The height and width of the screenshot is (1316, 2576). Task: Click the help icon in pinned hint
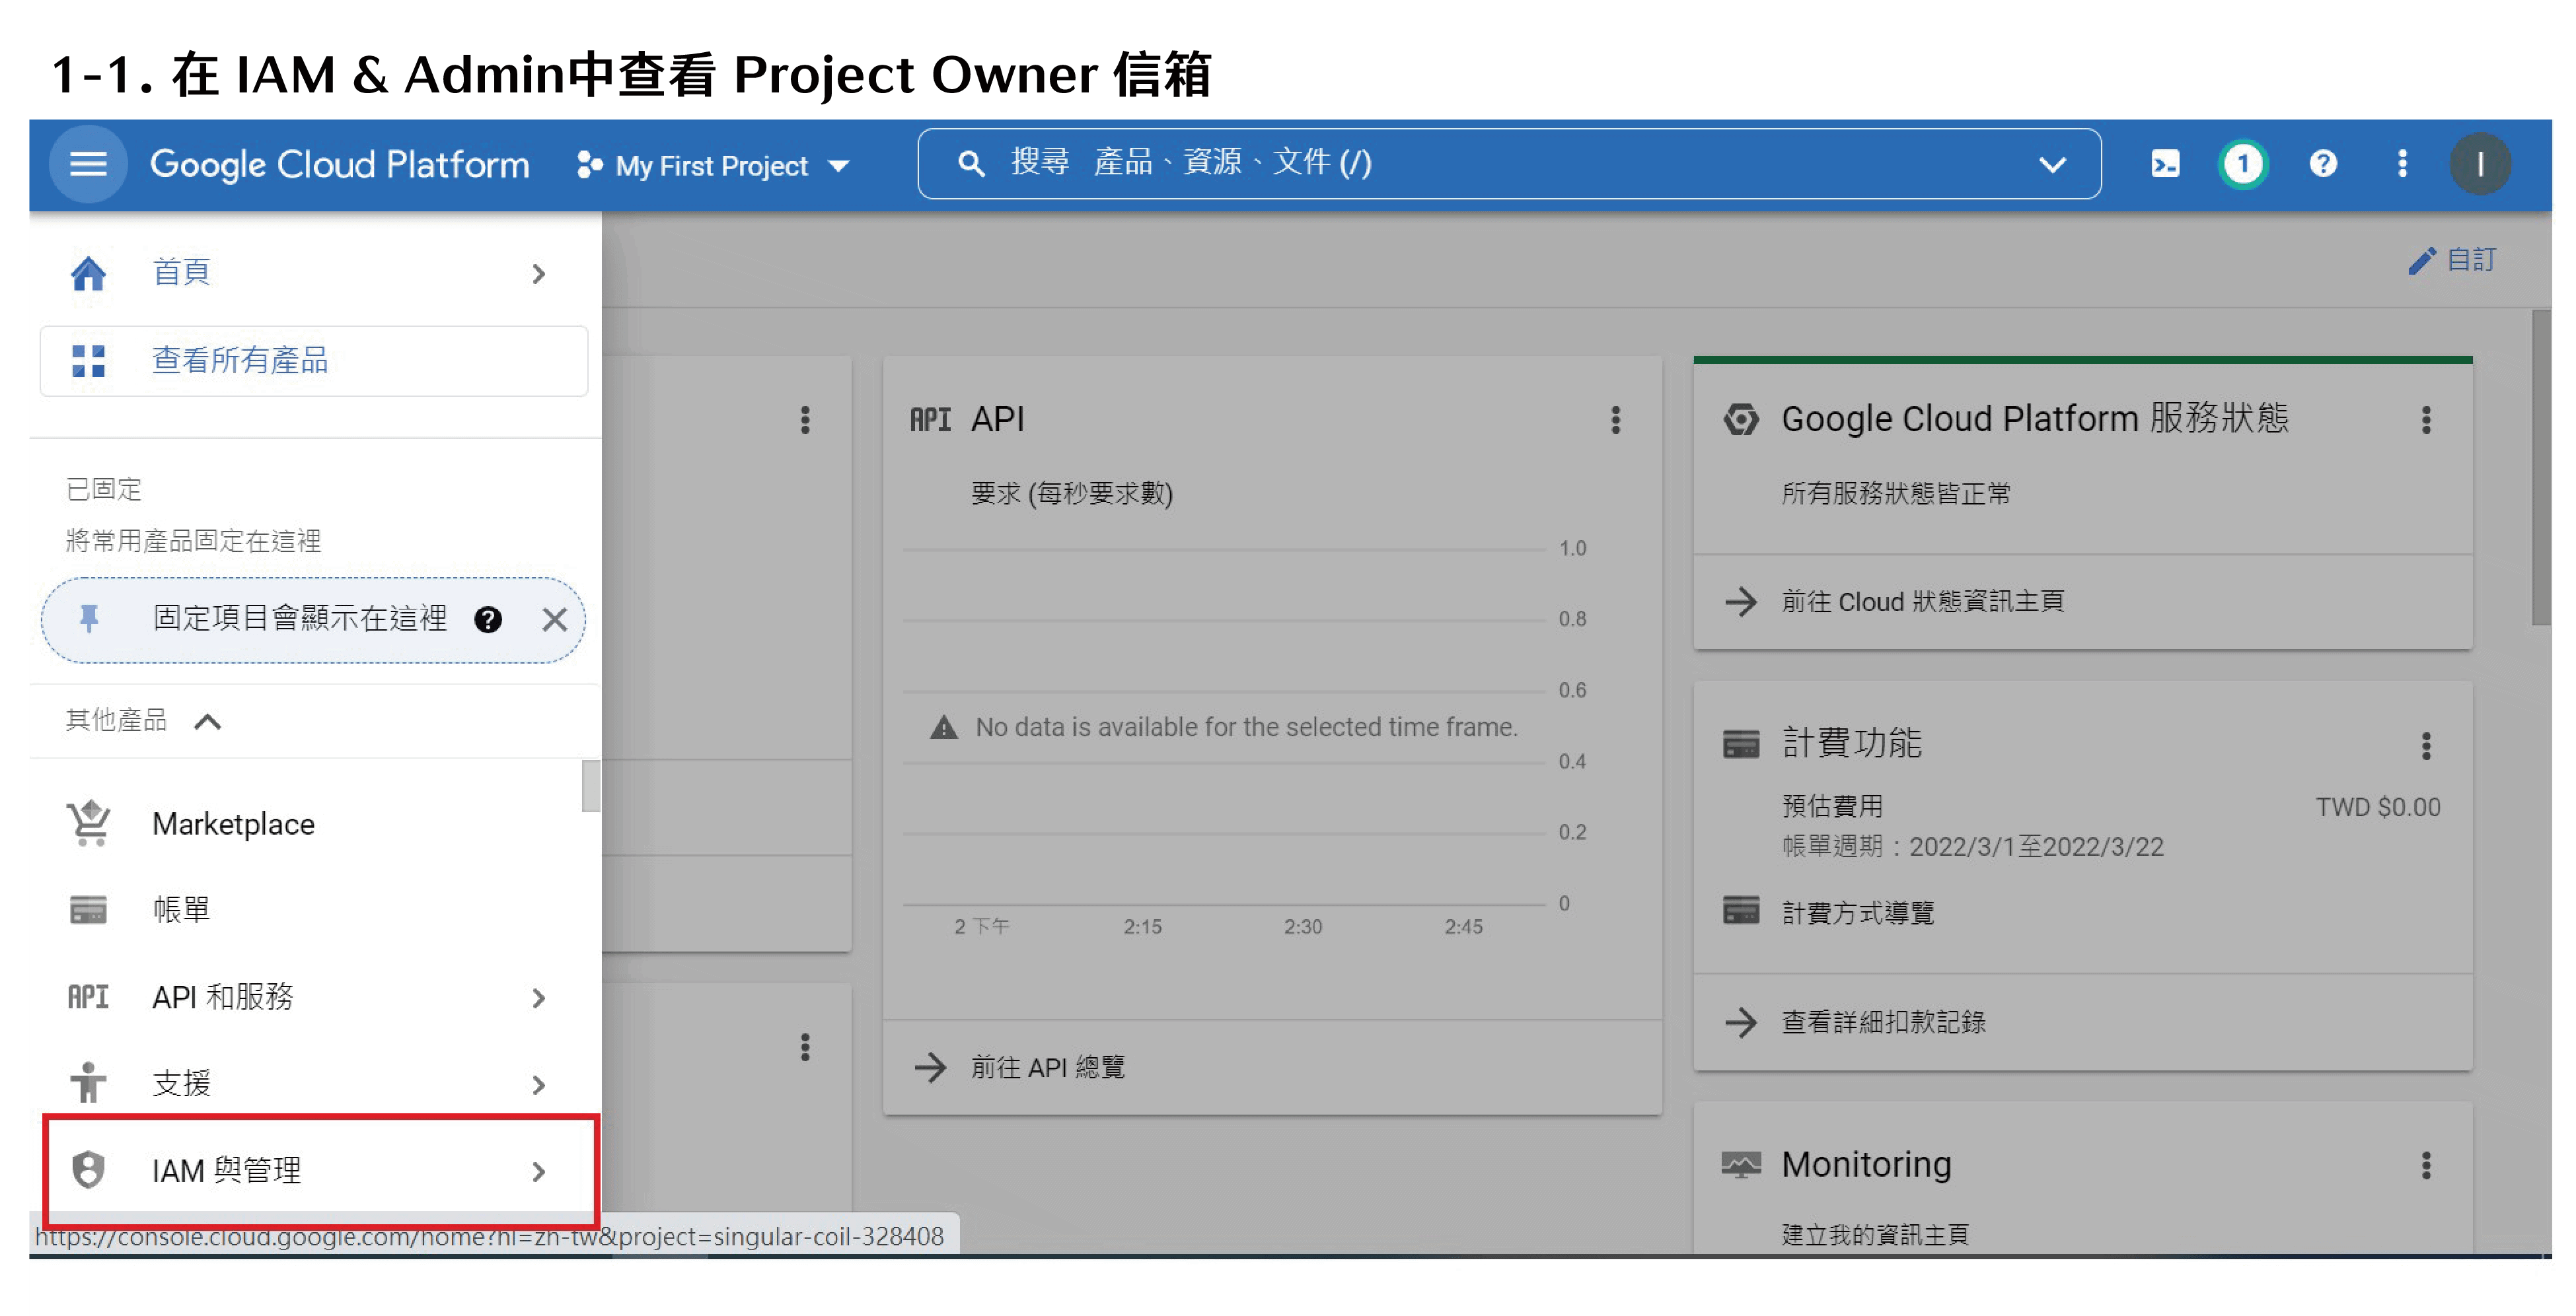(488, 619)
